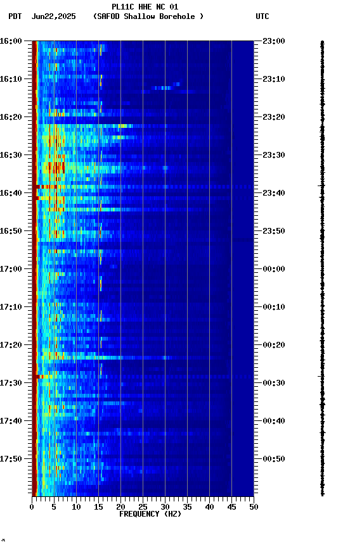Click the 30–35 Hz signal blob near 16:12
The width and height of the screenshot is (350, 547).
coord(166,87)
